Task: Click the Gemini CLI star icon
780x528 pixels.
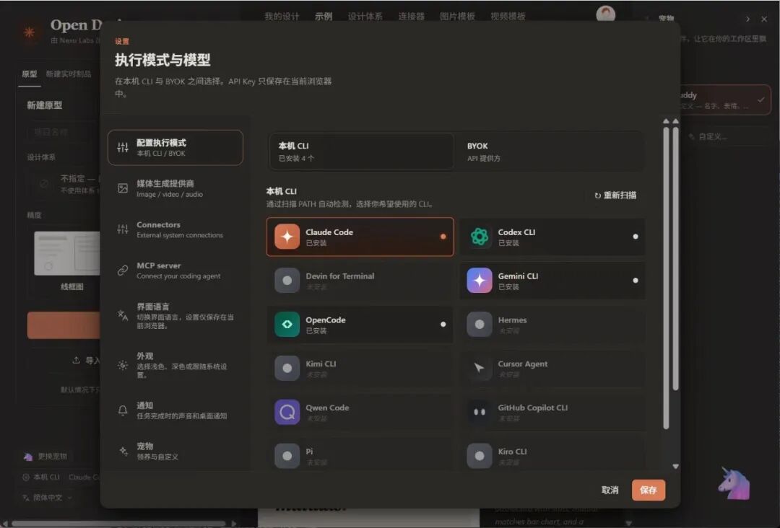Action: point(480,280)
